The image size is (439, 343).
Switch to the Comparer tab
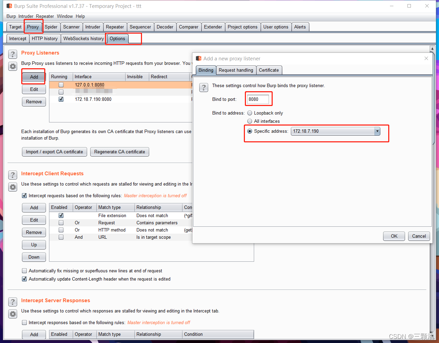click(189, 27)
